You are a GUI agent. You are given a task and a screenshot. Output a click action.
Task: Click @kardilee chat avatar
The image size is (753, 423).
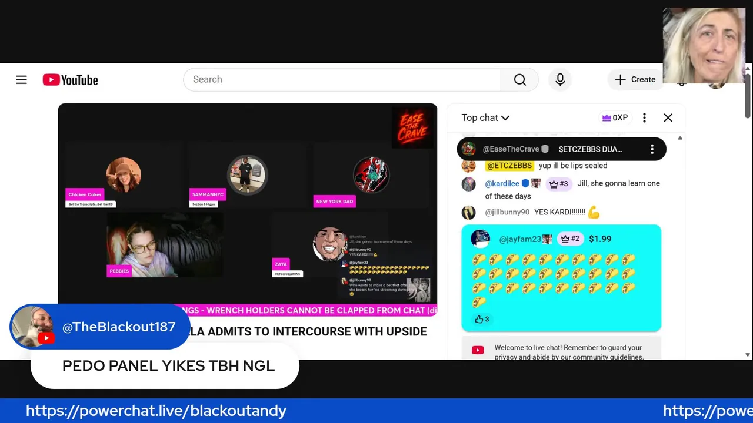tap(468, 184)
